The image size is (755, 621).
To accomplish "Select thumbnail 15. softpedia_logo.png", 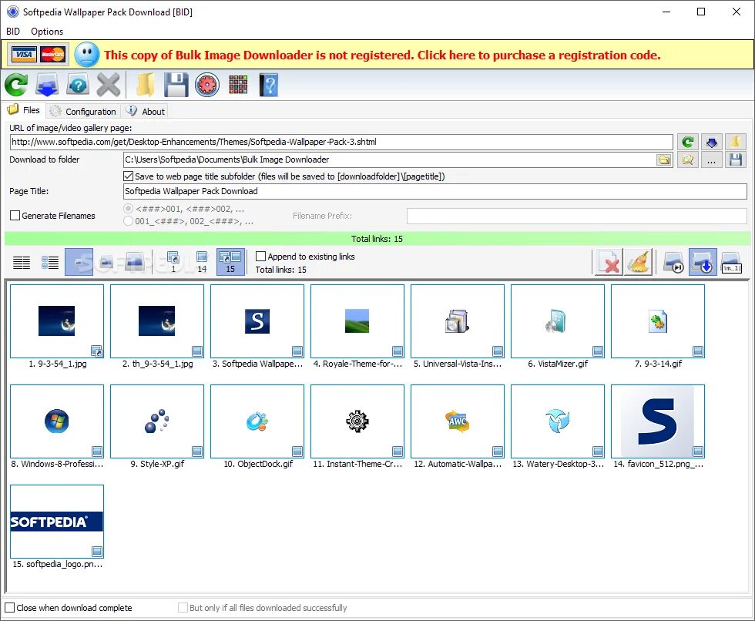I will (57, 522).
